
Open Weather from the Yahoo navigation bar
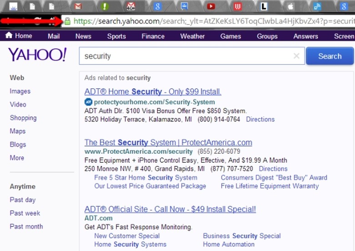[192, 36]
